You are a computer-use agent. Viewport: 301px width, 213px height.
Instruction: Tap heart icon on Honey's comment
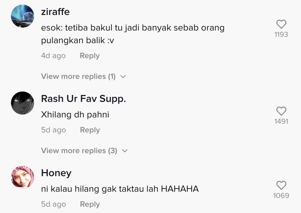click(281, 185)
